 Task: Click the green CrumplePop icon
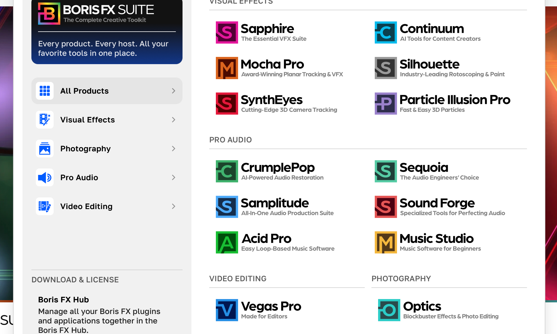click(227, 171)
